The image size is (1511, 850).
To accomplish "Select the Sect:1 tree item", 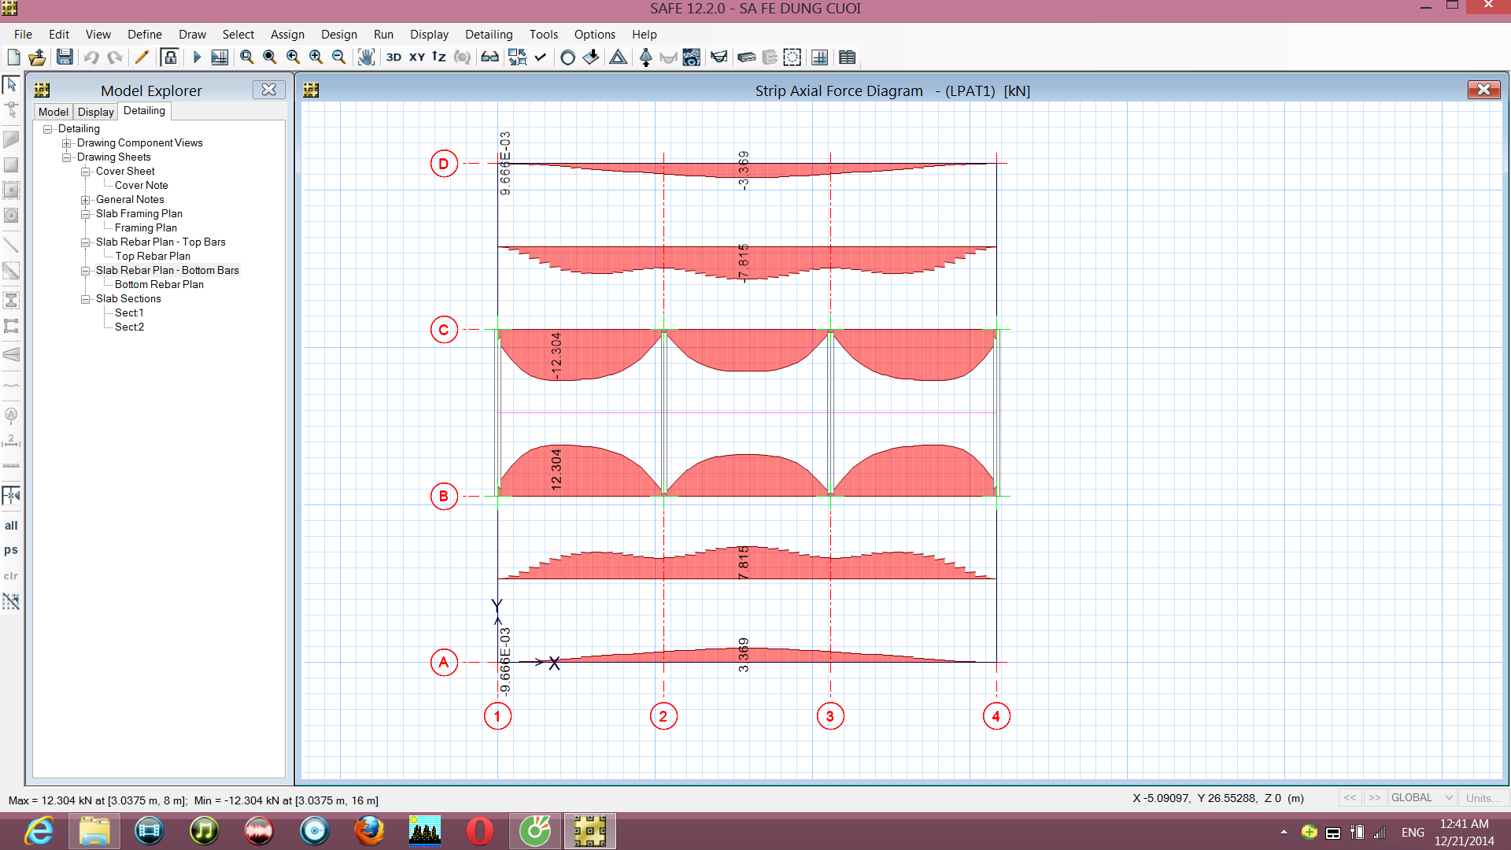I will 129,313.
